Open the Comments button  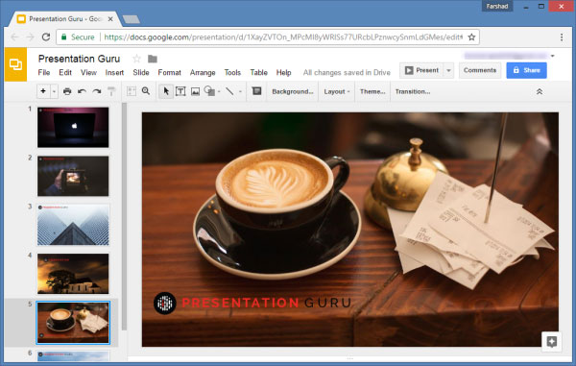coord(479,70)
